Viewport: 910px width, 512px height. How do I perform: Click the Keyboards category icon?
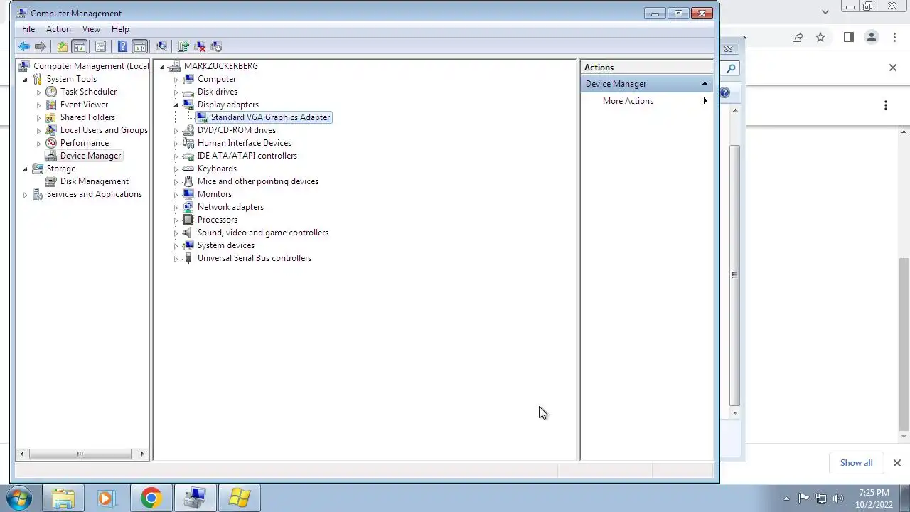point(188,169)
